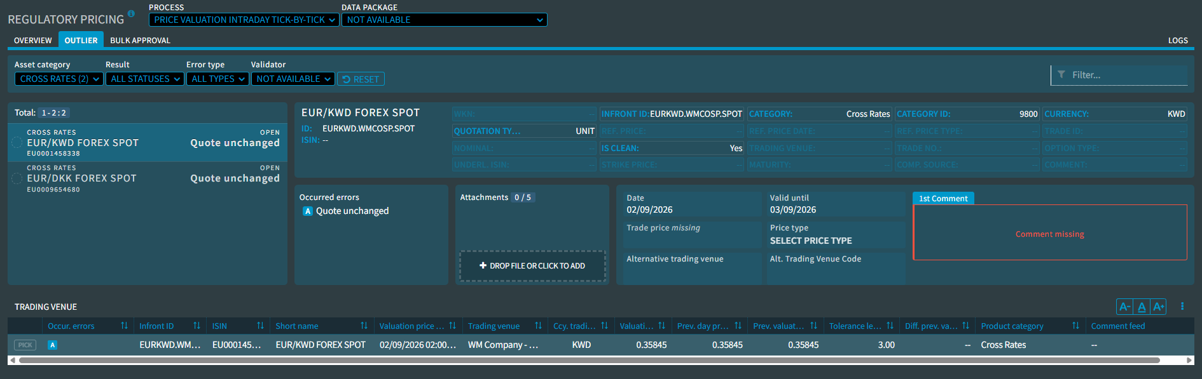Viewport: 1202px width, 379px height.
Task: Select the EUR/KWD FOREX SPOT radio circle
Action: 17,142
